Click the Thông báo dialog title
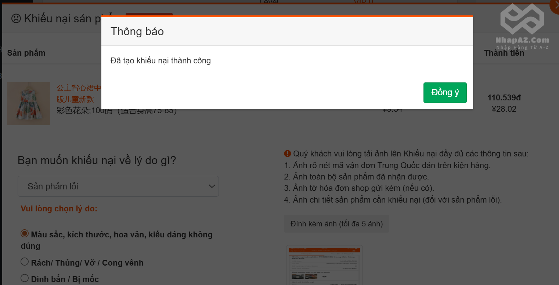This screenshot has width=559, height=285. (137, 32)
